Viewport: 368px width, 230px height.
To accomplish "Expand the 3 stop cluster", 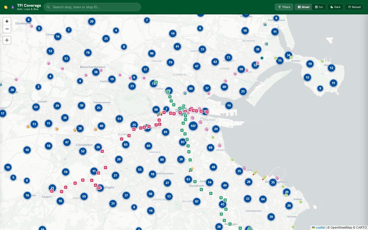I will point(38,87).
